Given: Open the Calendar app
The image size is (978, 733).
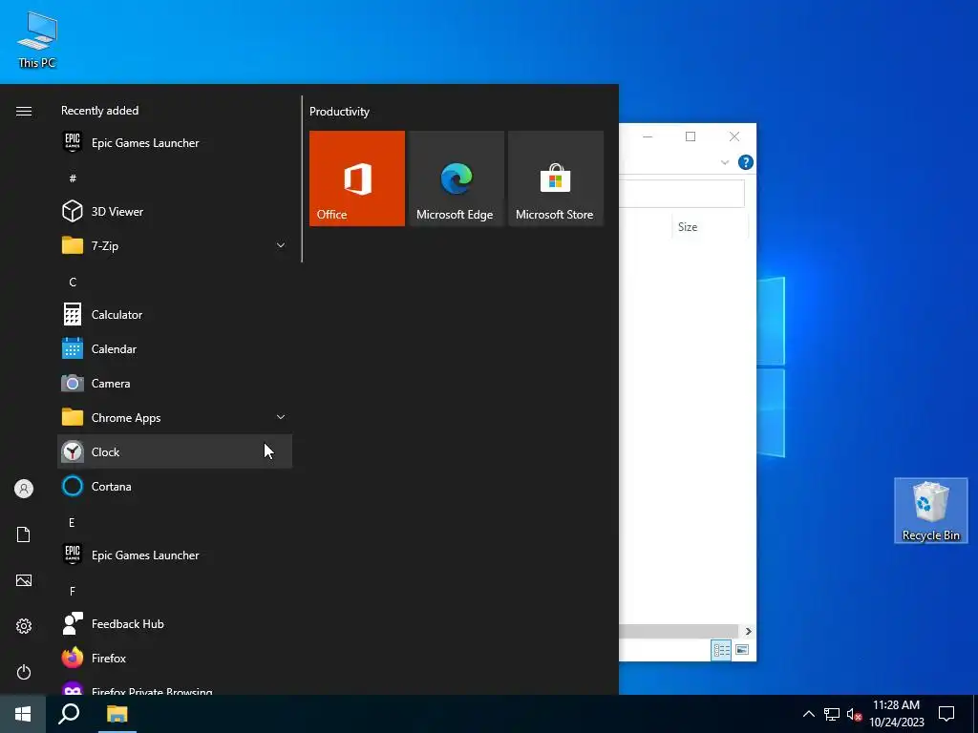Looking at the screenshot, I should pyautogui.click(x=175, y=349).
